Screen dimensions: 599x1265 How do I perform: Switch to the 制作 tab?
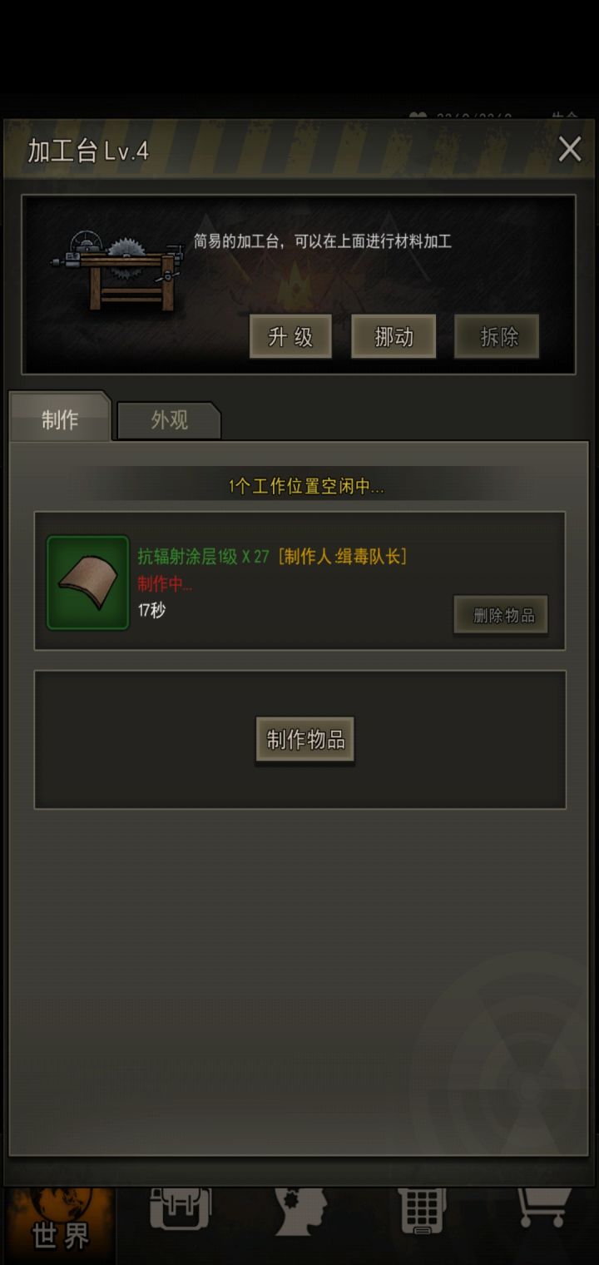pyautogui.click(x=60, y=419)
